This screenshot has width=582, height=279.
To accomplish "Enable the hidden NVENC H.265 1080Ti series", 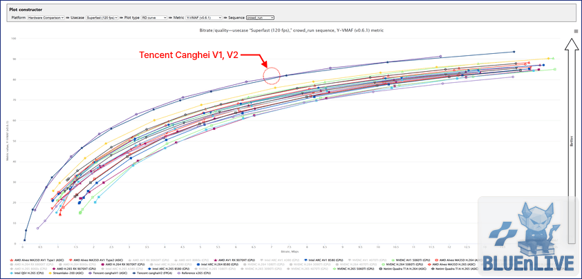I will pos(215,269).
